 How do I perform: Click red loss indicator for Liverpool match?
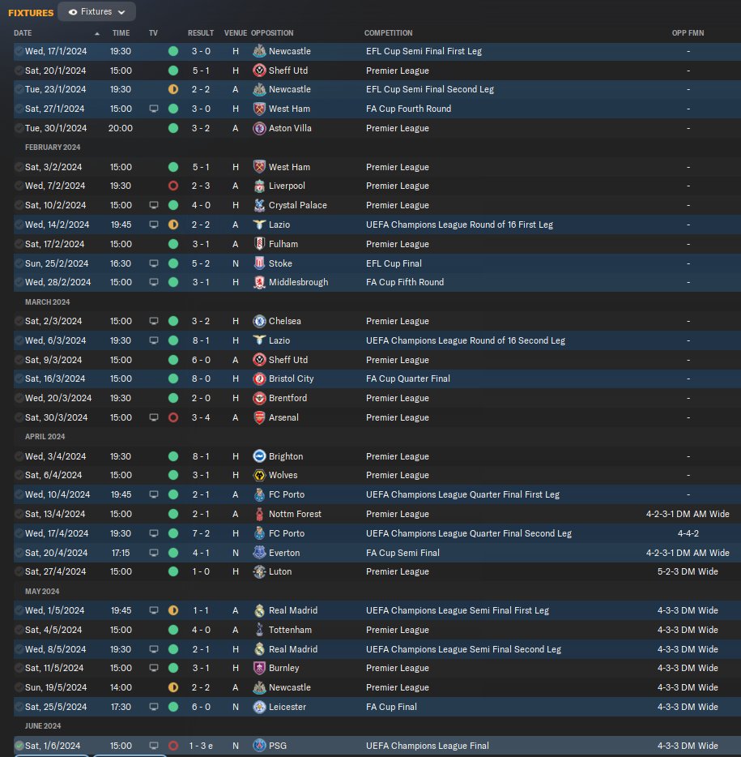[x=173, y=186]
